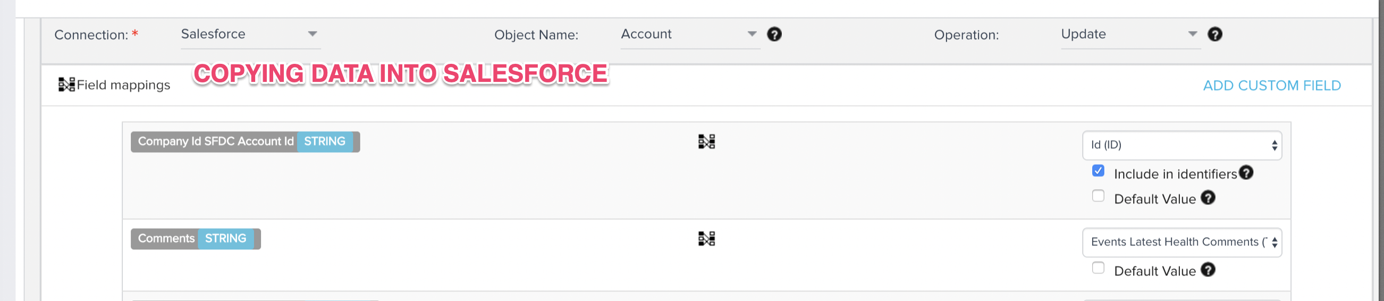Select the Comments source field tag

[196, 239]
